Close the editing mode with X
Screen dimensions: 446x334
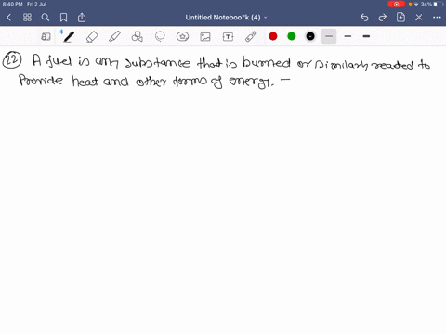tap(419, 18)
